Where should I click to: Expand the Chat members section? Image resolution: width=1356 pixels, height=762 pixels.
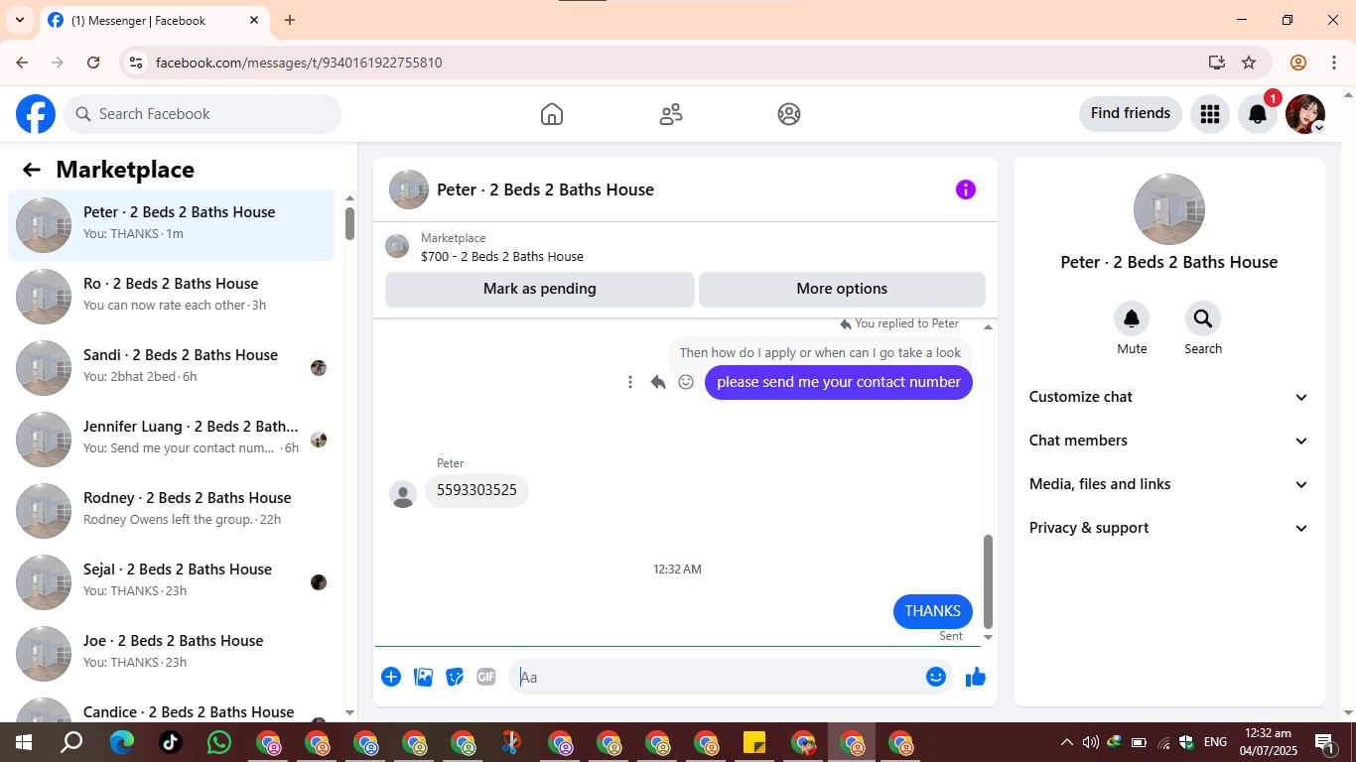(1169, 441)
